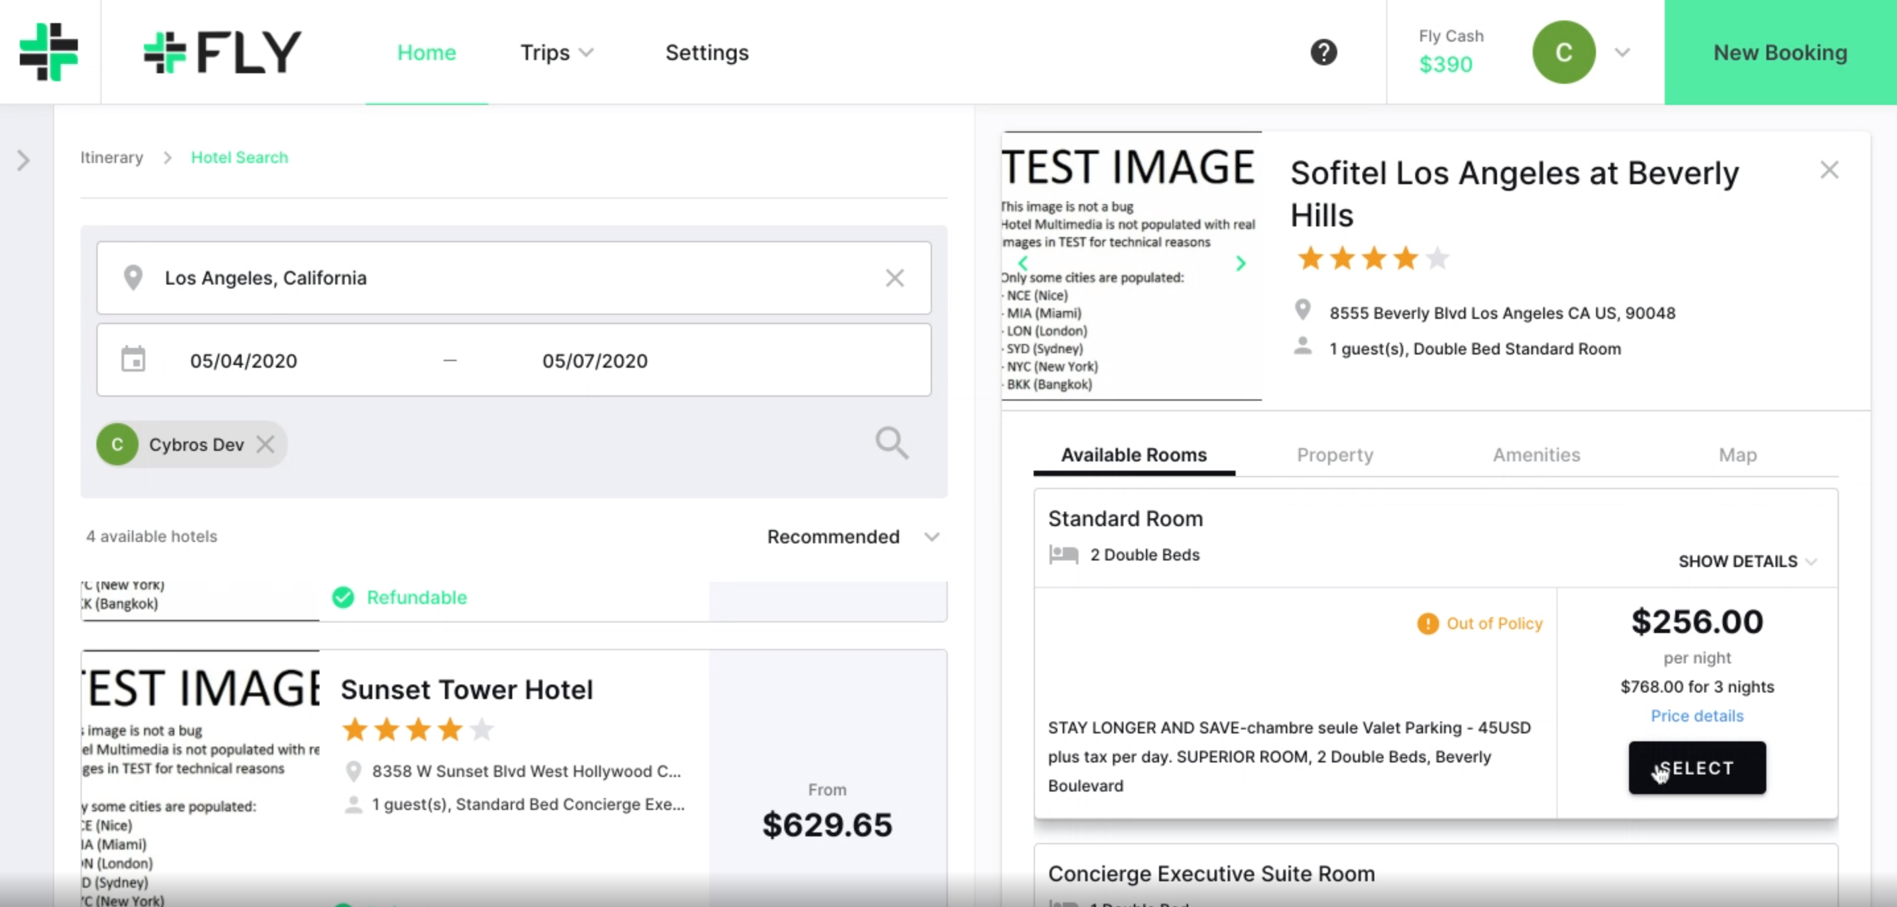
Task: Close the Sofitel hotel details panel
Action: [x=1829, y=170]
